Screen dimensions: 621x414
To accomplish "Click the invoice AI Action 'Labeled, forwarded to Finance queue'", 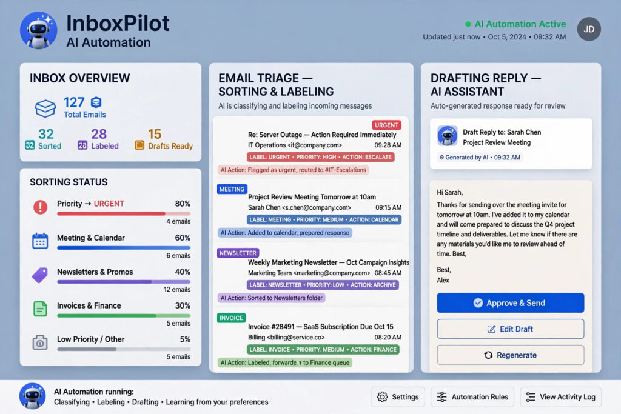I will tap(285, 362).
